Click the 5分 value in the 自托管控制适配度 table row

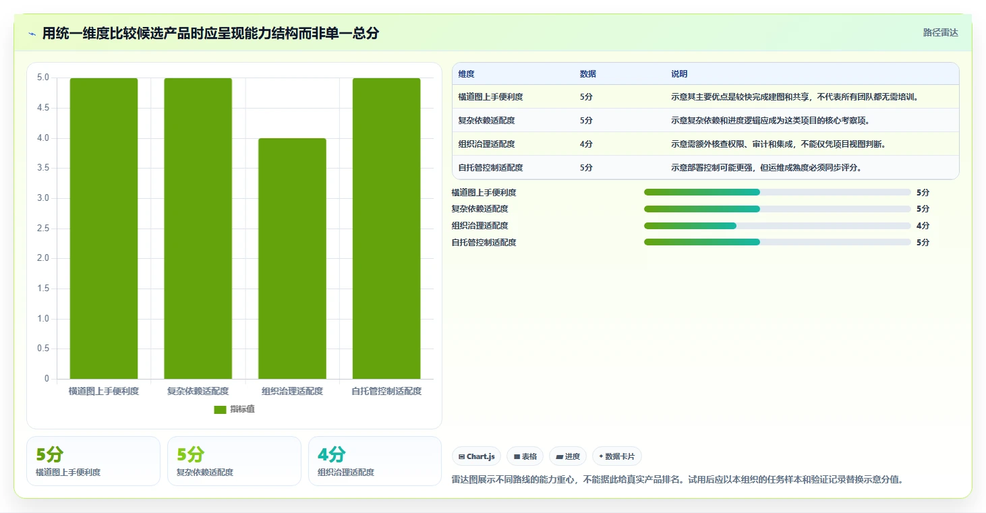click(586, 168)
